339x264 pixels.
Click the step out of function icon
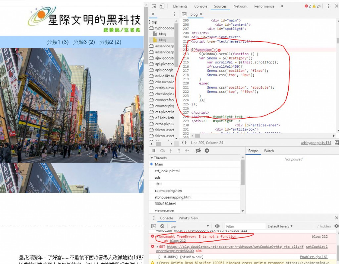179,150
